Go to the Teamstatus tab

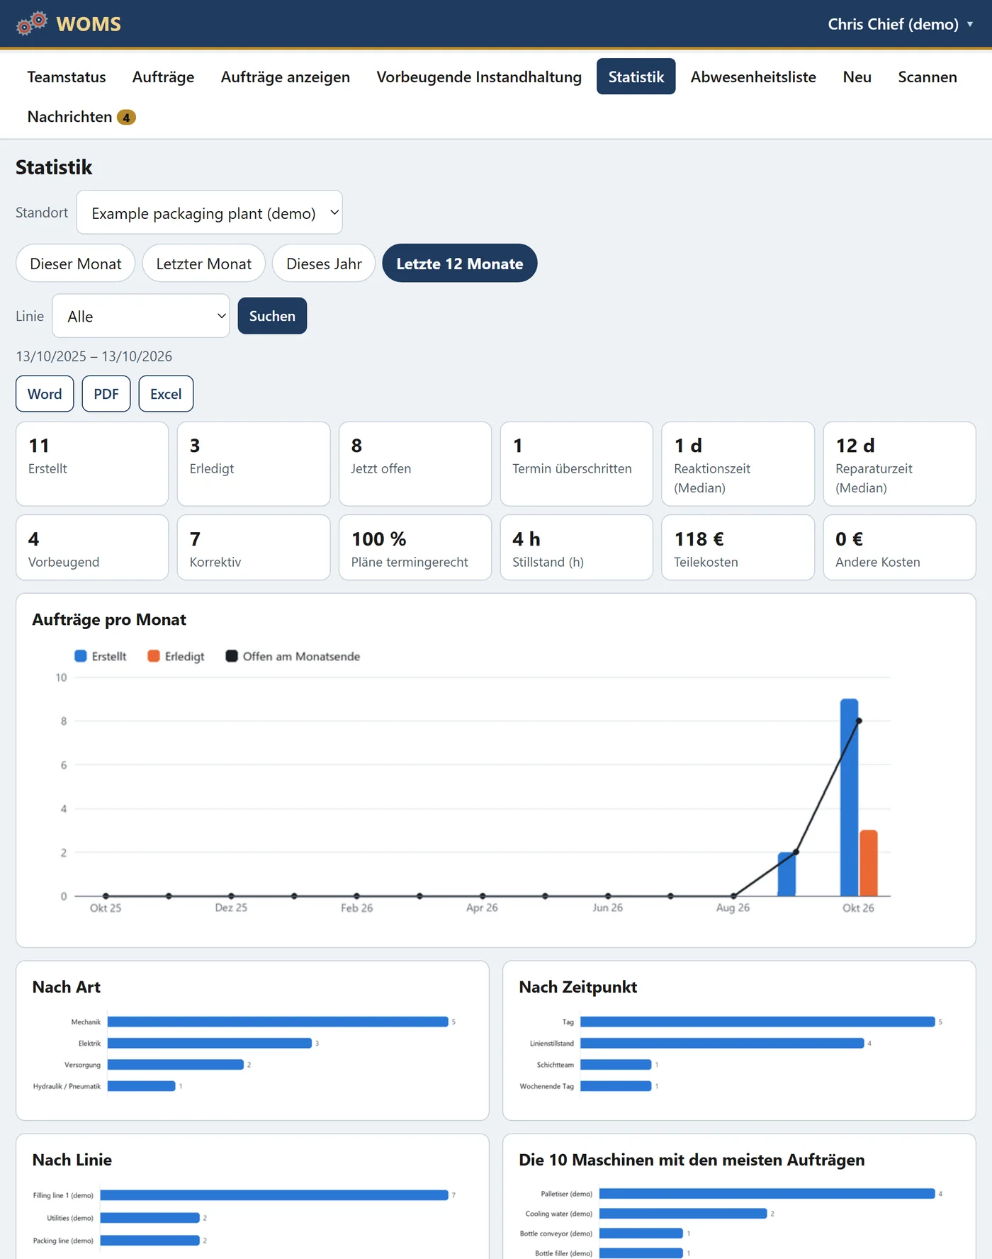click(67, 77)
